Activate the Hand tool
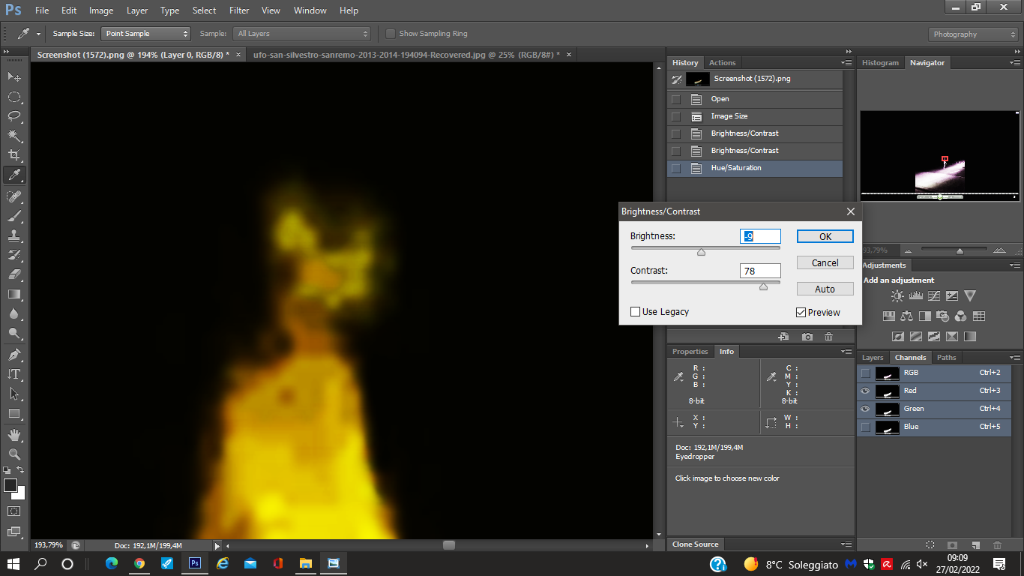 14,434
